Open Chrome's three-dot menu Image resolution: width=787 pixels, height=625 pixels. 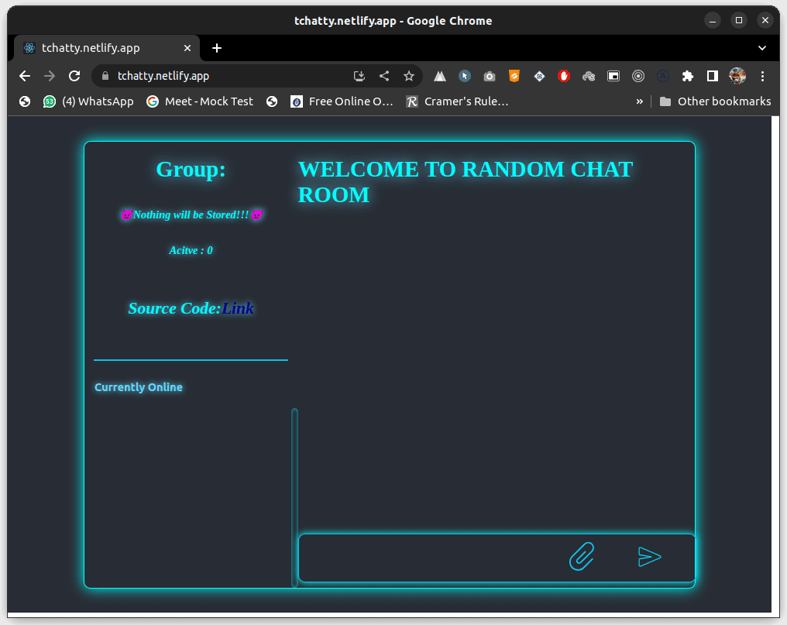click(763, 76)
